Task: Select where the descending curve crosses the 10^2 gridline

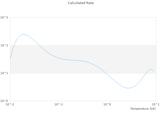Action: pyautogui.click(x=40, y=45)
